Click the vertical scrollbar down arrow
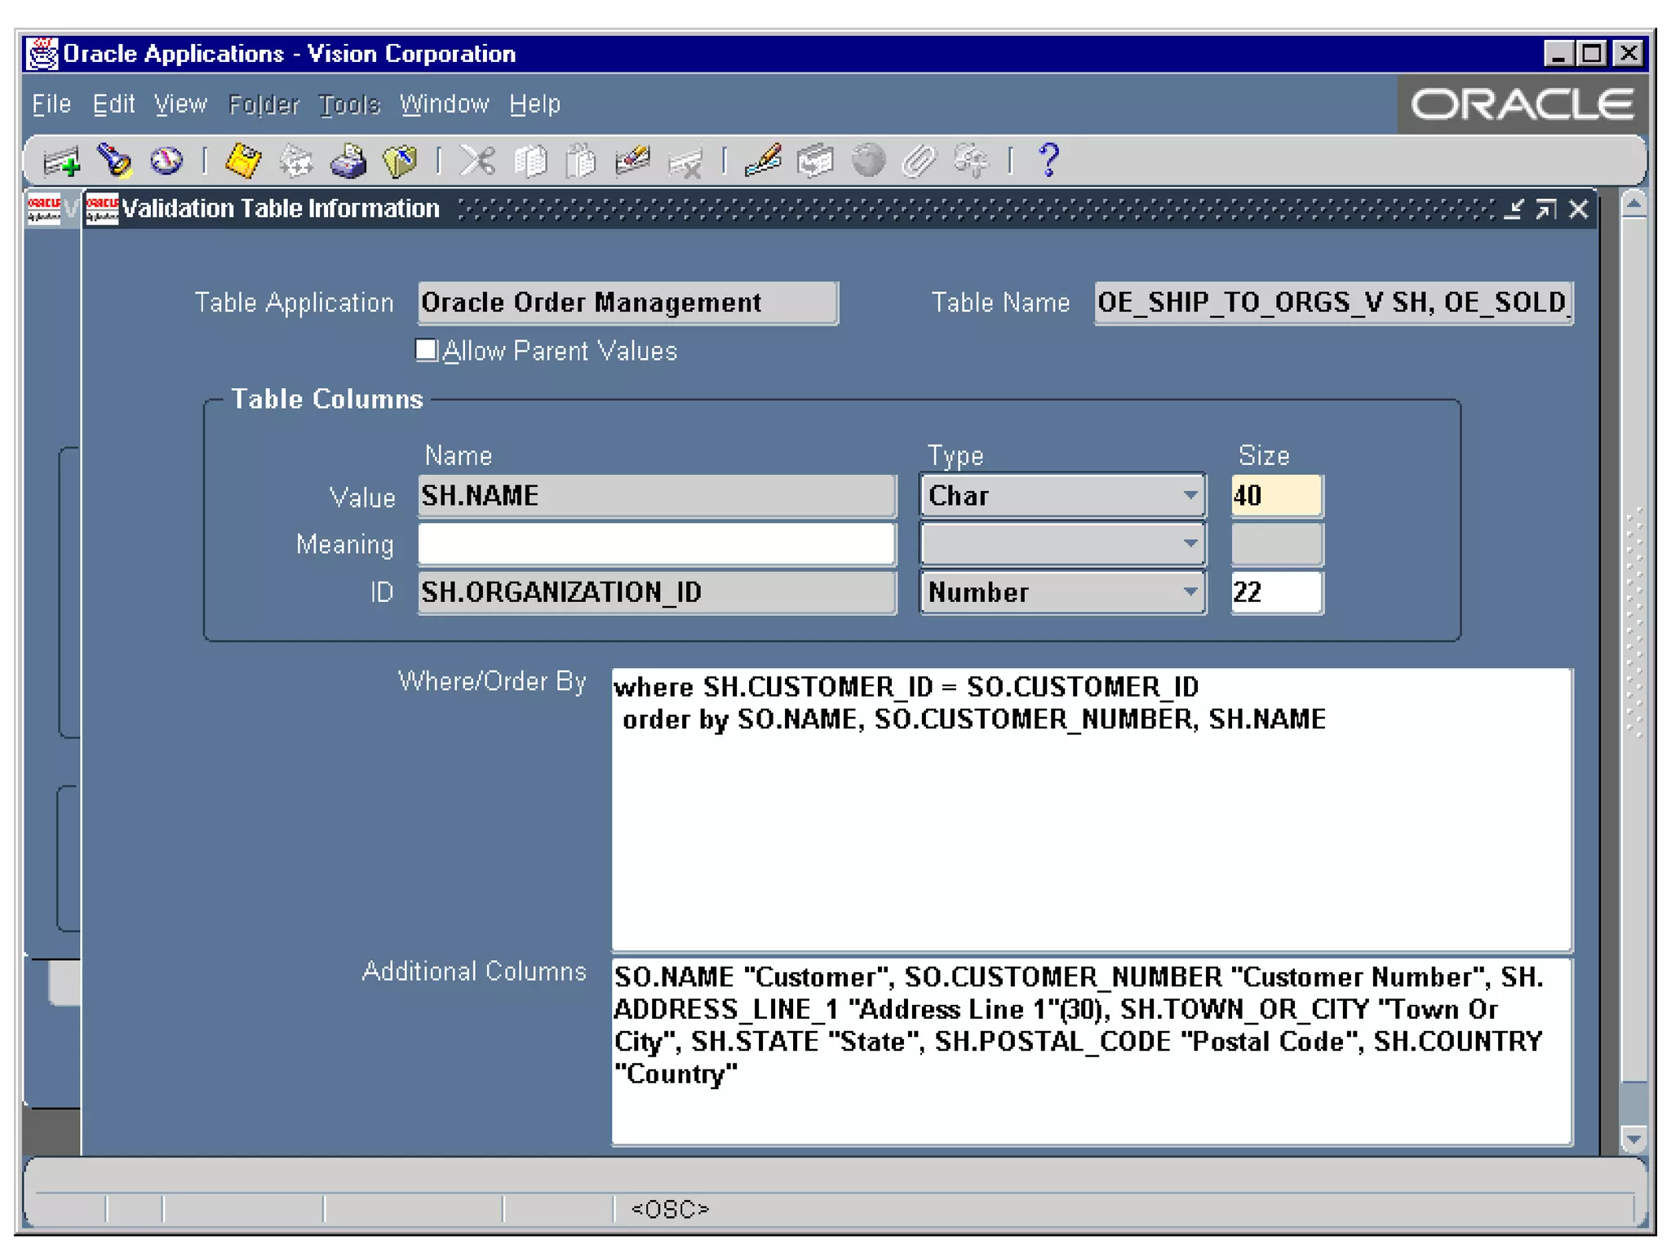 click(1633, 1138)
